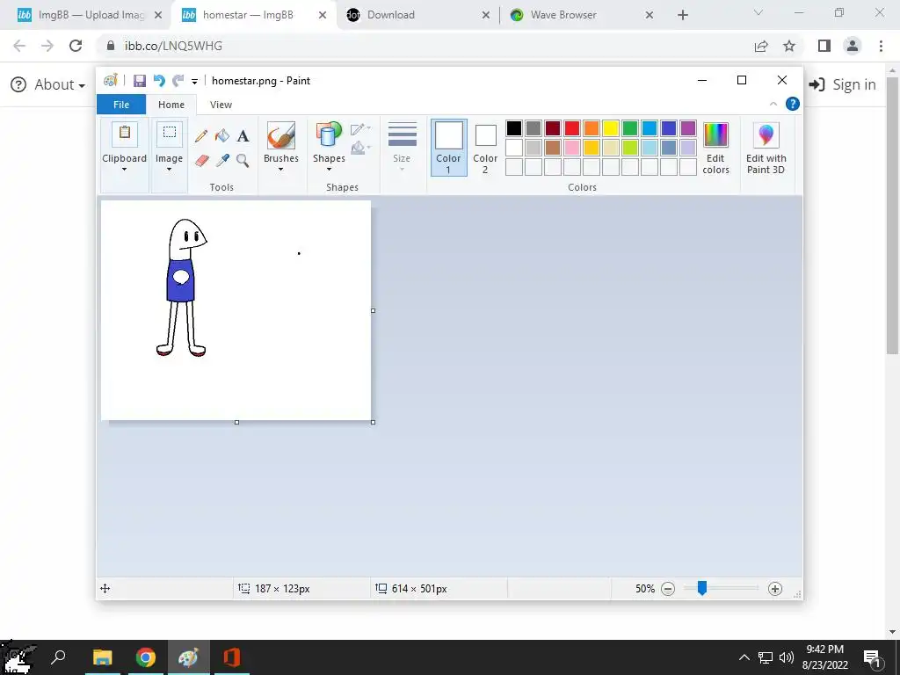Open the browser side panel icon
This screenshot has width=900, height=675.
click(x=824, y=46)
